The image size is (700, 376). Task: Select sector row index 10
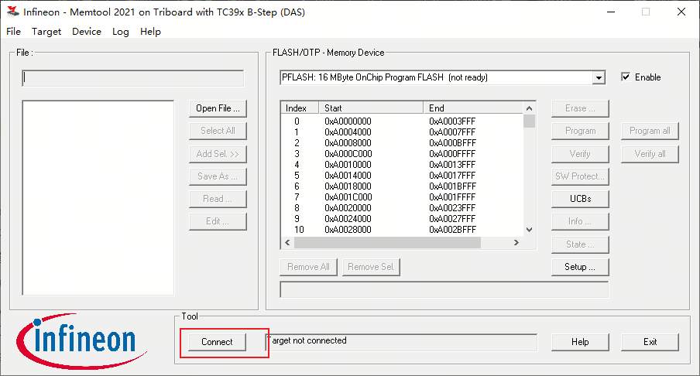click(x=402, y=230)
